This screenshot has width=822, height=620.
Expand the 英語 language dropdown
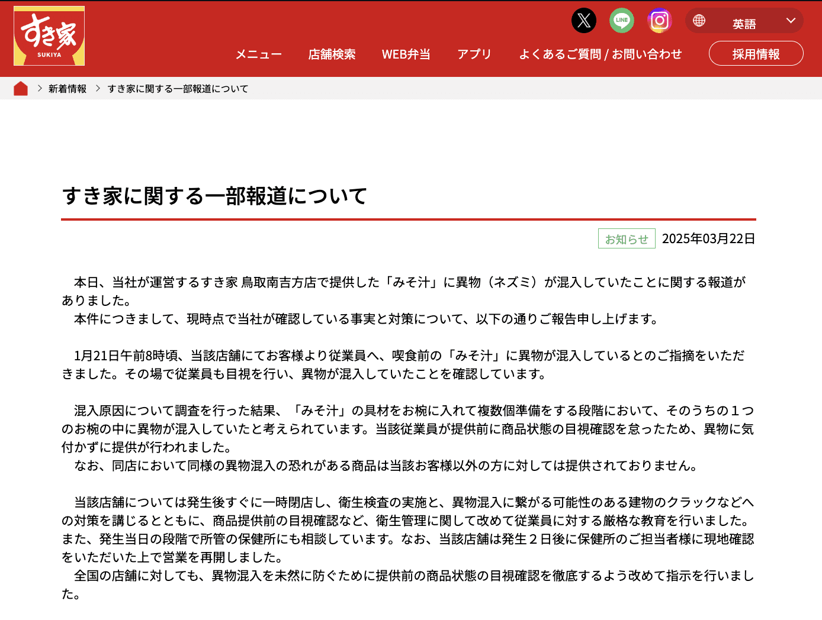[x=744, y=24]
